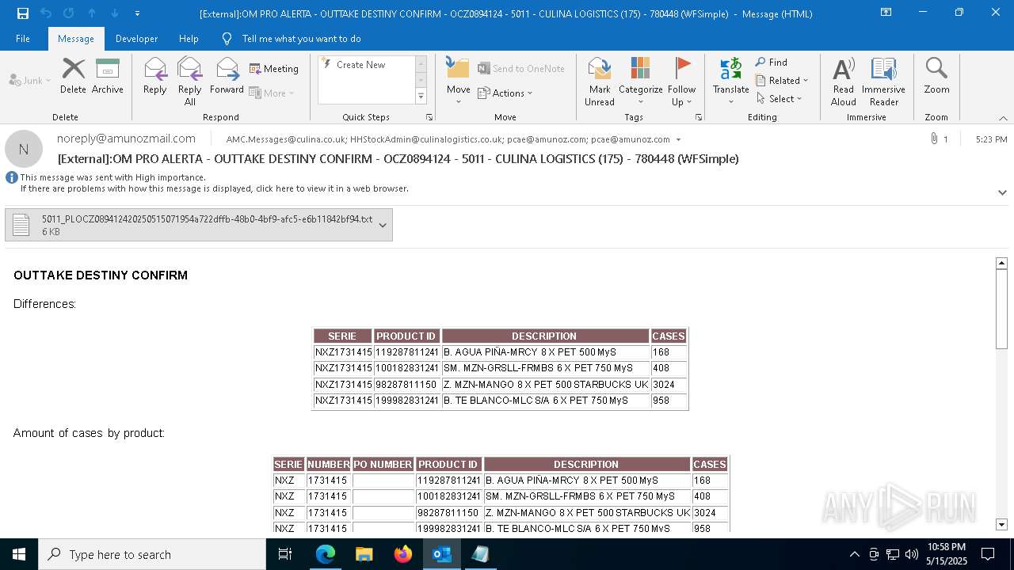The width and height of the screenshot is (1014, 570).
Task: Click the sender avatar N
Action: click(x=24, y=149)
